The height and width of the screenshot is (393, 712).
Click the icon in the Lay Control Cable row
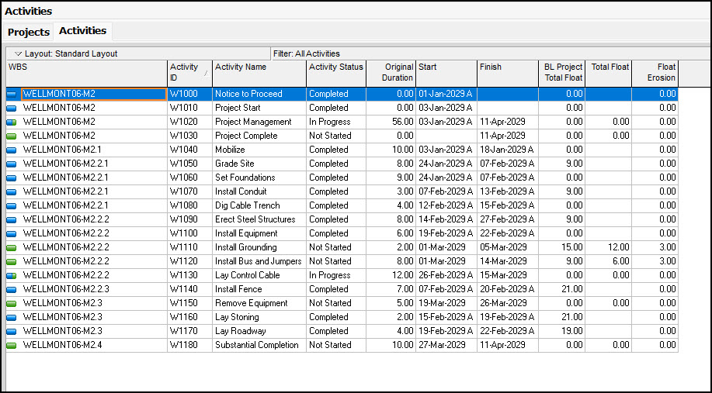pyautogui.click(x=12, y=276)
